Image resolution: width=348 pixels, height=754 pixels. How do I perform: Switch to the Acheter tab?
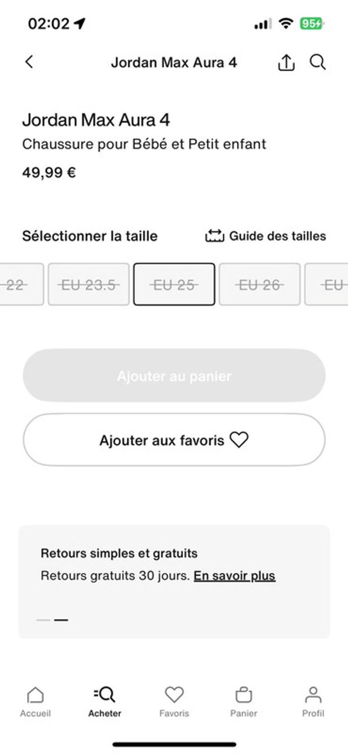105,701
